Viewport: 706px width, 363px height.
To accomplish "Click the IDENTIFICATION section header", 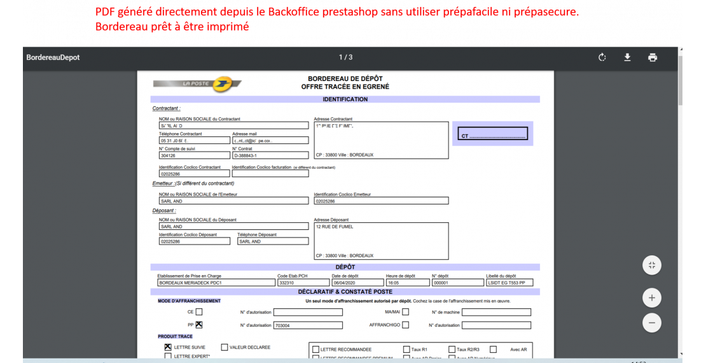I will point(345,99).
